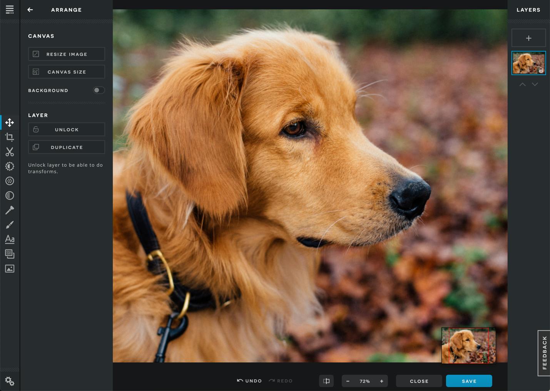Select the Cutout scissors tool
The height and width of the screenshot is (391, 550).
point(10,152)
